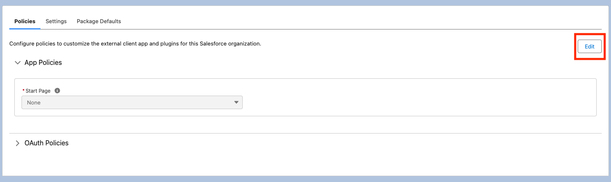Image resolution: width=611 pixels, height=182 pixels.
Task: Click the red required asterisk by Start Page
Action: point(23,91)
